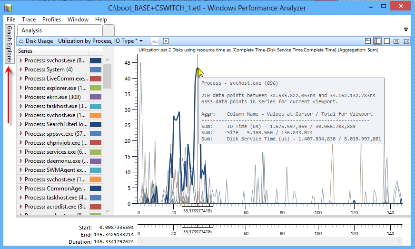Screen dimensions: 415x249
Task: Open the Profiles menu
Action: pos(51,20)
